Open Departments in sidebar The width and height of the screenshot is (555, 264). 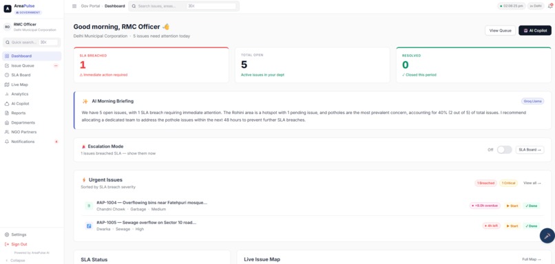pos(32,122)
